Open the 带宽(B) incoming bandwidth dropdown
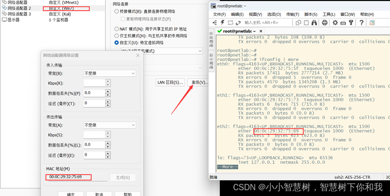390x196 pixels. (110, 73)
